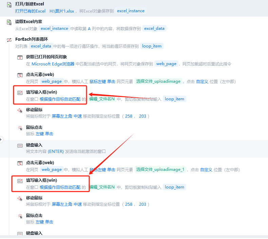Click coordinate 203 in first 移动鼠标 step
Viewport: 268px width, 239px height.
click(x=142, y=116)
